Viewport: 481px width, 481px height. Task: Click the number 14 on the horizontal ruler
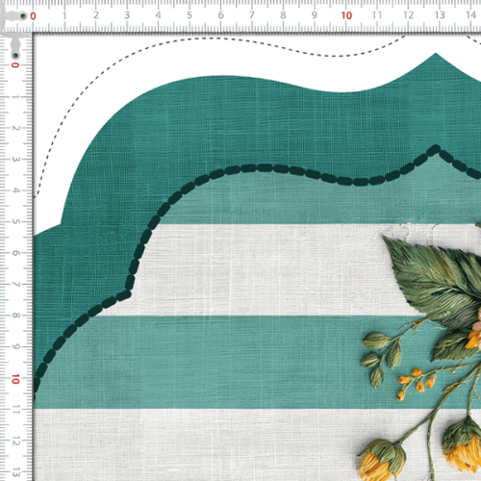[470, 15]
